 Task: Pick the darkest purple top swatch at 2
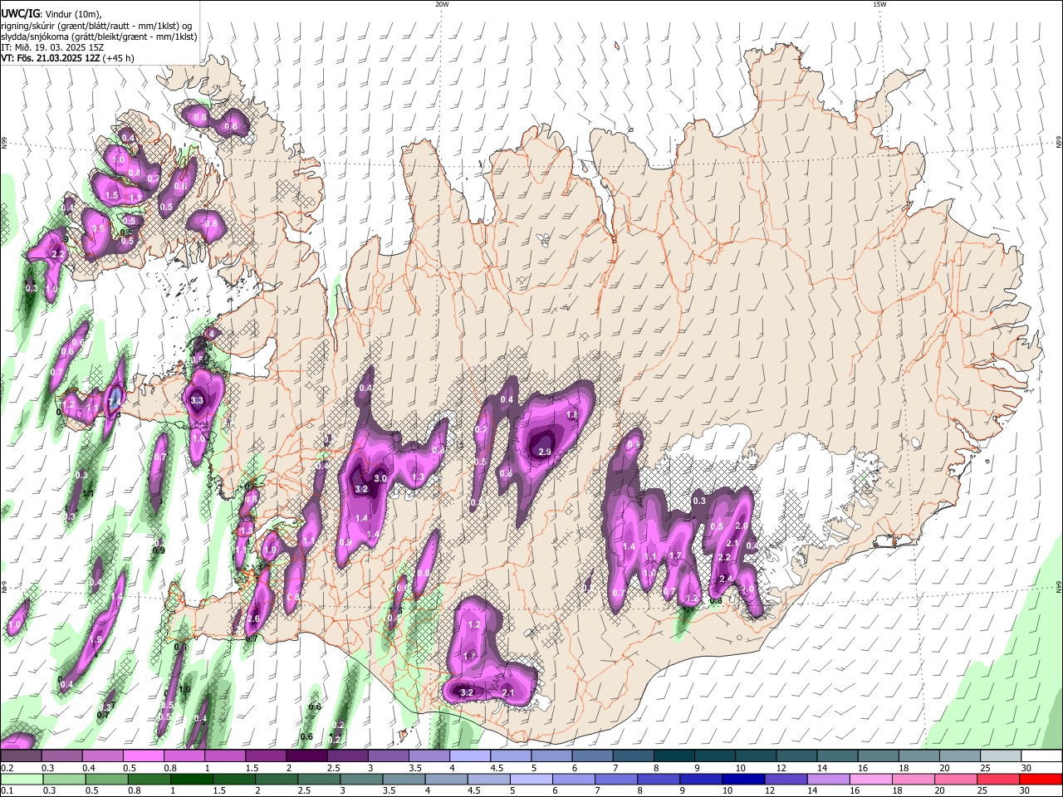coord(306,756)
